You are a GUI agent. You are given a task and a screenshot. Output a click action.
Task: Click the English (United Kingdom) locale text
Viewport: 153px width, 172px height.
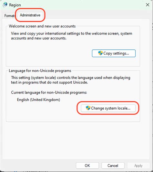coord(38,100)
